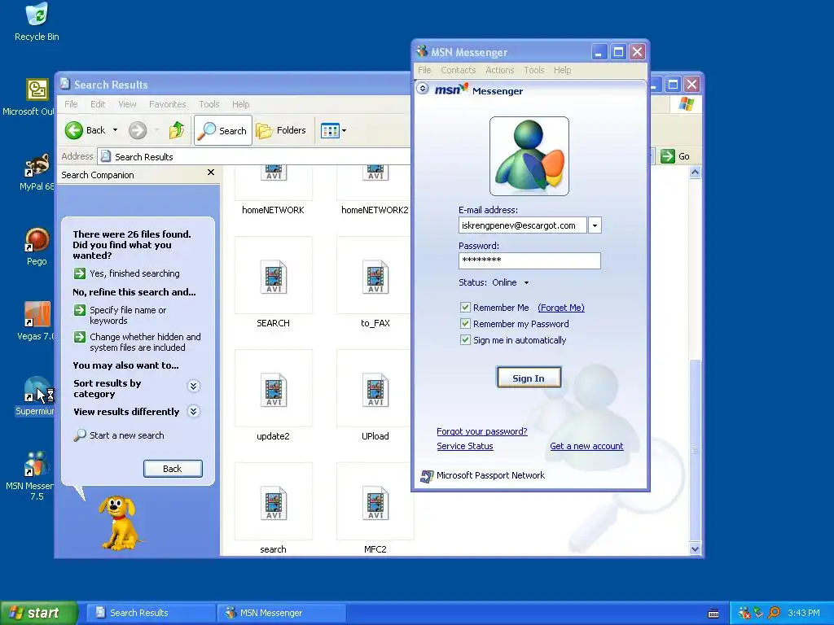The image size is (834, 625).
Task: Select the lowercase search AVI file
Action: click(274, 509)
